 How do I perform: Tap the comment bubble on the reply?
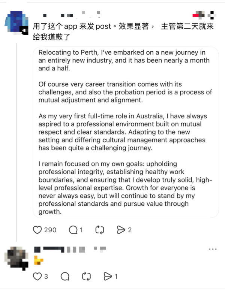[65, 277]
